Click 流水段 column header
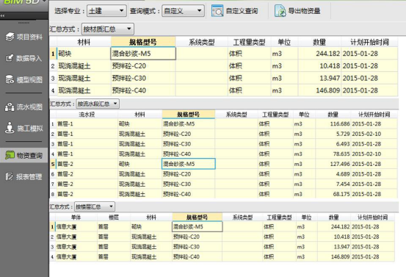 click(x=87, y=115)
